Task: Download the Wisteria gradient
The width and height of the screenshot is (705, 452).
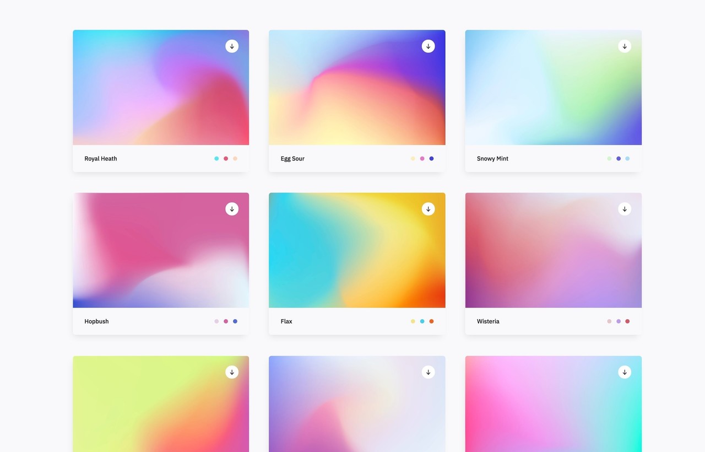Action: point(625,209)
